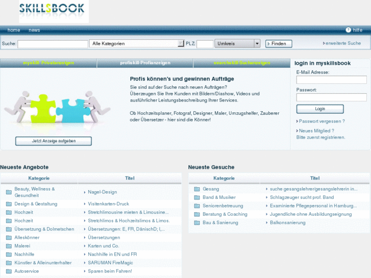Click folder icon beside Band & Musiker
This screenshot has height=278, width=371.
pyautogui.click(x=197, y=197)
